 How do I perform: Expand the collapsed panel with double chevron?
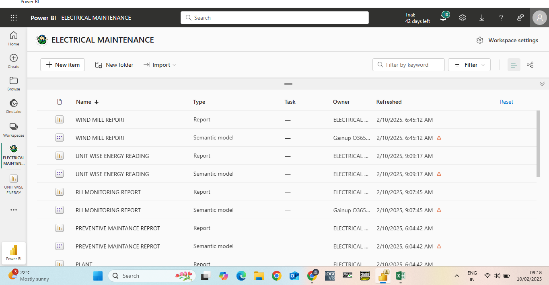point(542,84)
